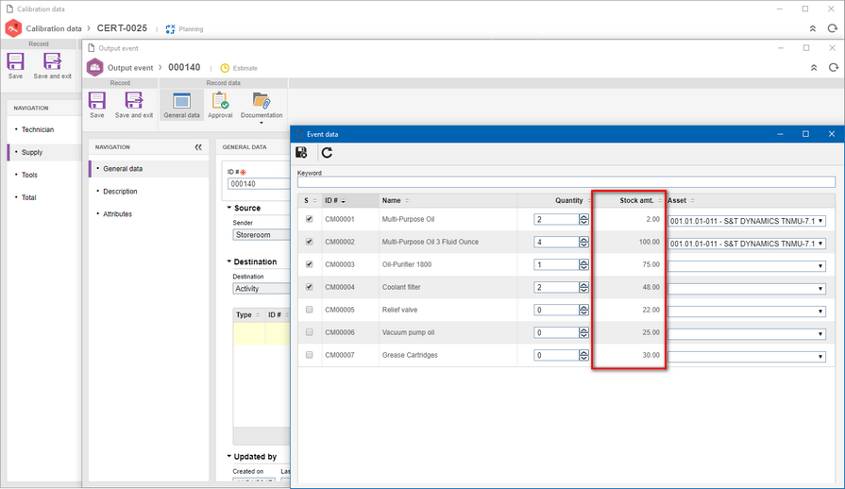This screenshot has width=845, height=489.
Task: Open the Asset dropdown for Coolant filter
Action: coord(747,289)
